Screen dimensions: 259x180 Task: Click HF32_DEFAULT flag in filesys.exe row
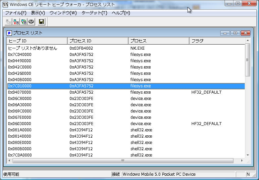206,92
